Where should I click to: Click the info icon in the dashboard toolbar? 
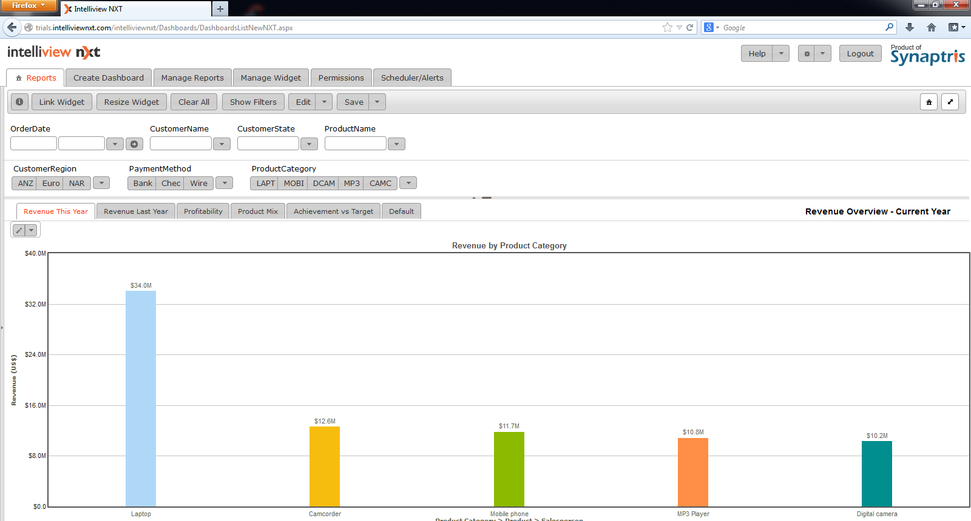[19, 102]
